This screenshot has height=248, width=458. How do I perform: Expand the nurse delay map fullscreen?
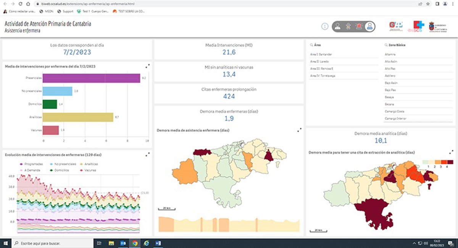[299, 130]
